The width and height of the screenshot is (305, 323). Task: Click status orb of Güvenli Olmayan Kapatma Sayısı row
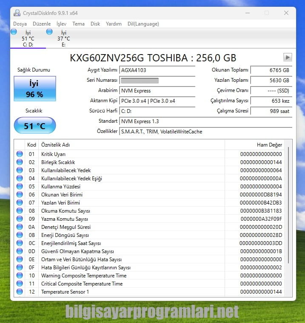tap(20, 251)
